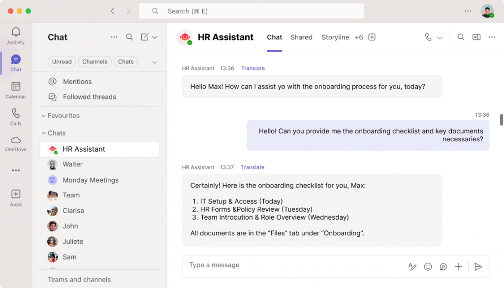Image resolution: width=504 pixels, height=288 pixels.
Task: Open the call options dropdown arrow
Action: [x=441, y=37]
